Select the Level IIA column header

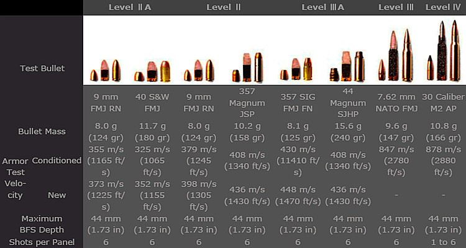(x=130, y=7)
